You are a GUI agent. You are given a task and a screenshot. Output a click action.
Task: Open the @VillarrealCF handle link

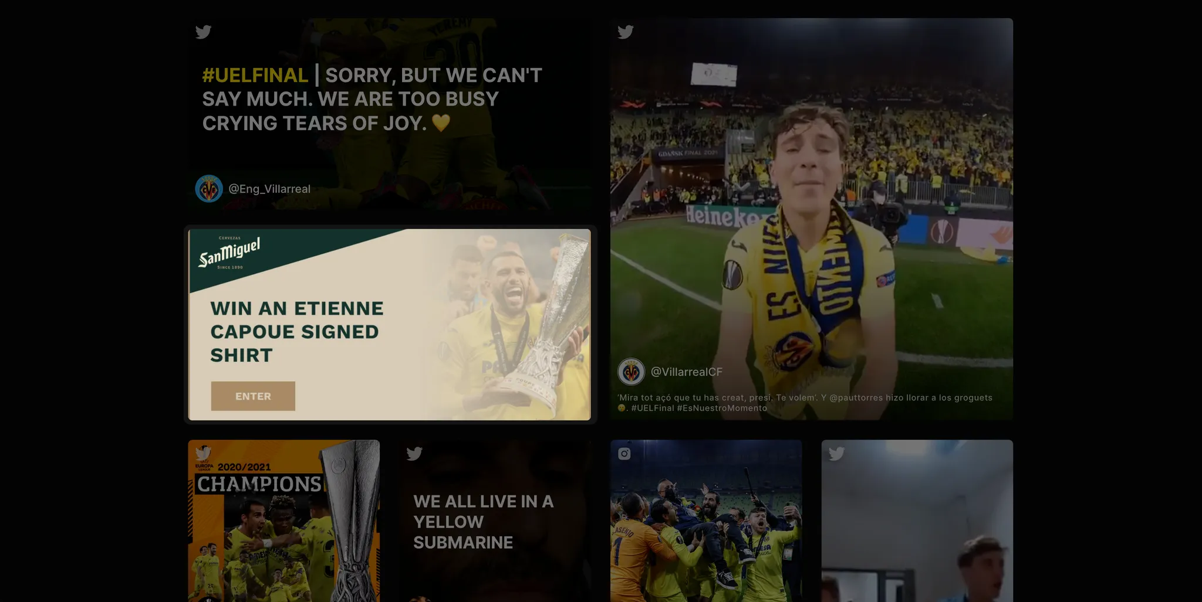pyautogui.click(x=687, y=372)
